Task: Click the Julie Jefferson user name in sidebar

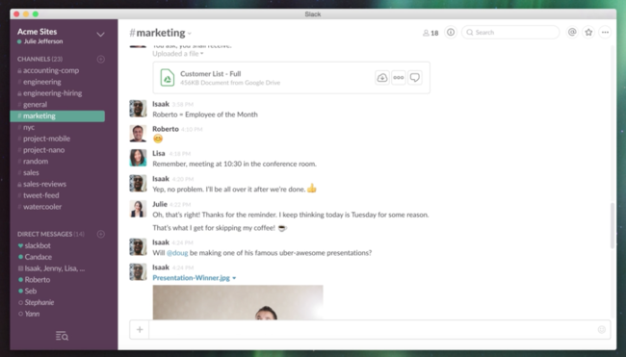Action: click(x=43, y=41)
